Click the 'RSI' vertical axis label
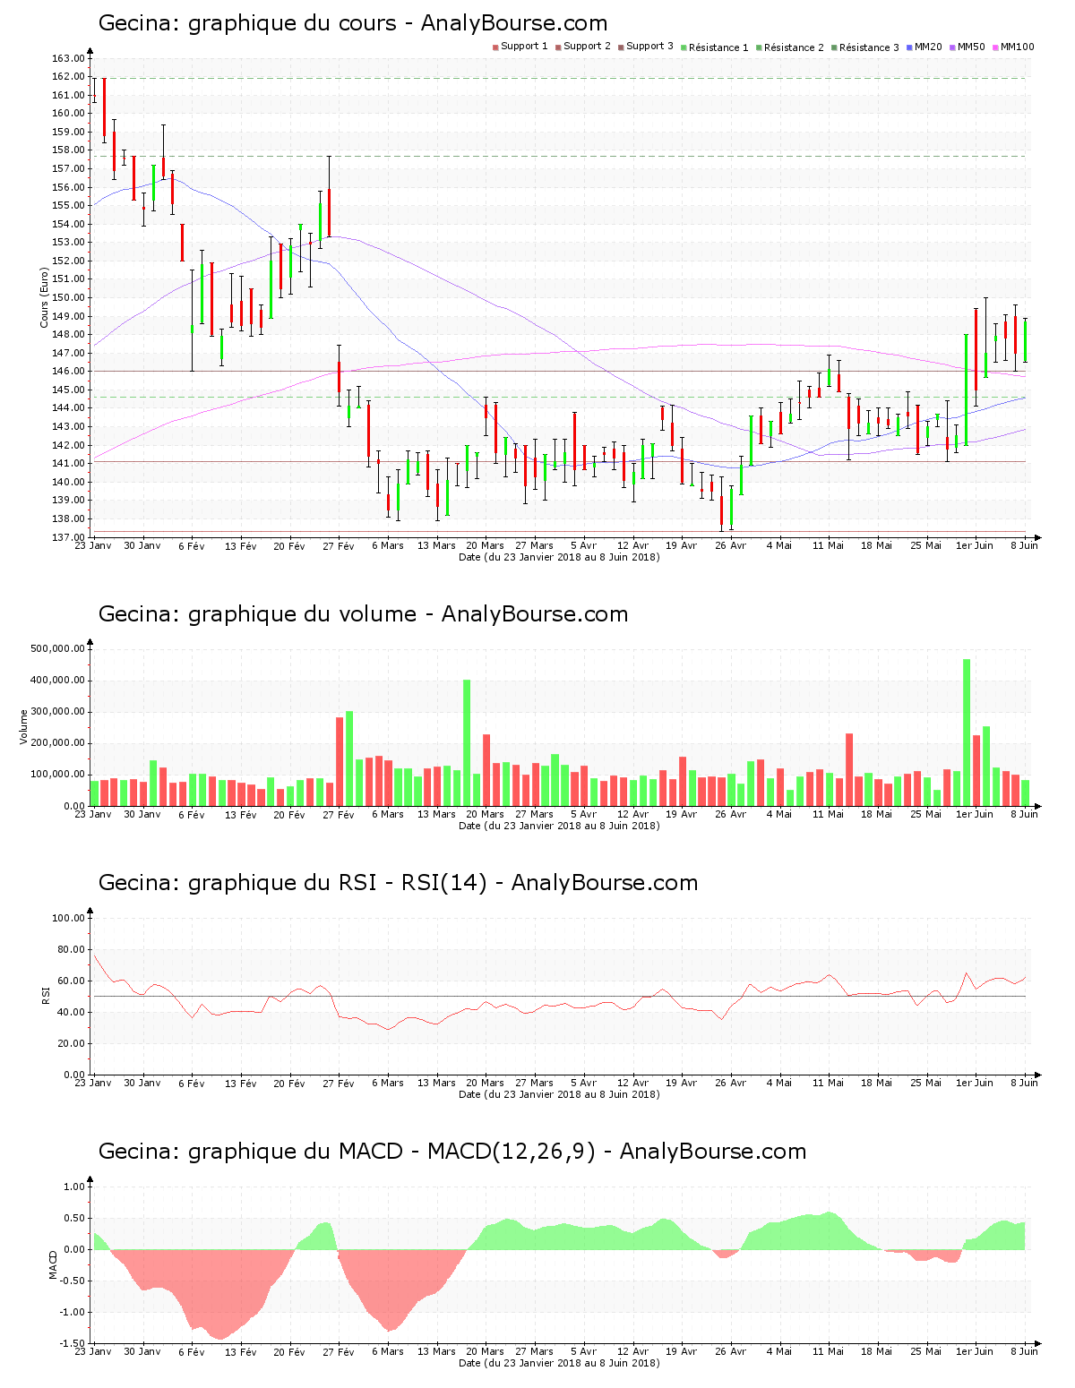This screenshot has width=1075, height=1388. tap(45, 995)
